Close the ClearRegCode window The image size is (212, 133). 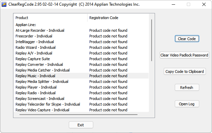(x=204, y=4)
